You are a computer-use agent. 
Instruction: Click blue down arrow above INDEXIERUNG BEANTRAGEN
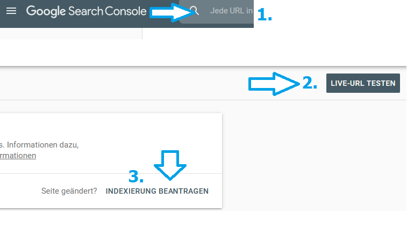point(170,164)
